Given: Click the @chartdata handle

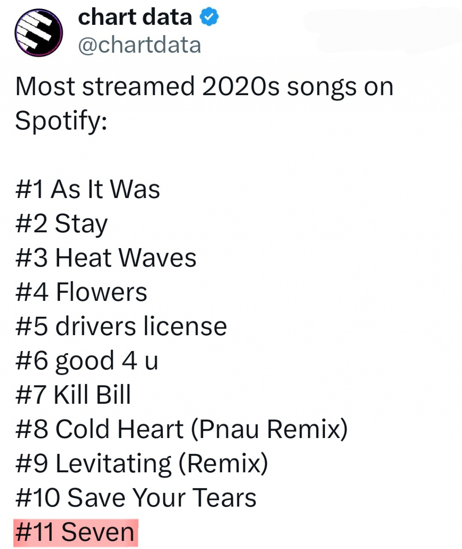Looking at the screenshot, I should 139,45.
